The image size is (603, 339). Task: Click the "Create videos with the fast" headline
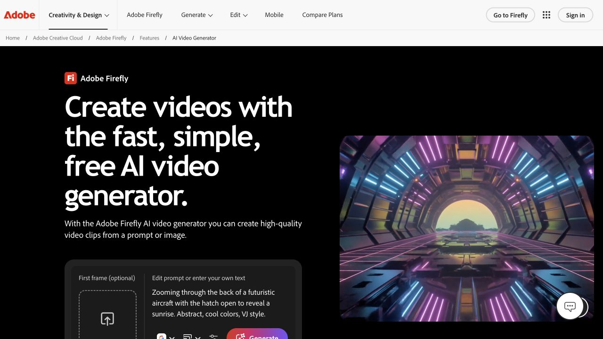(179, 151)
